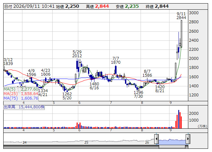The image size is (212, 152).
Task: Click month 9 label on volume chart axis
Action: click(x=171, y=130)
